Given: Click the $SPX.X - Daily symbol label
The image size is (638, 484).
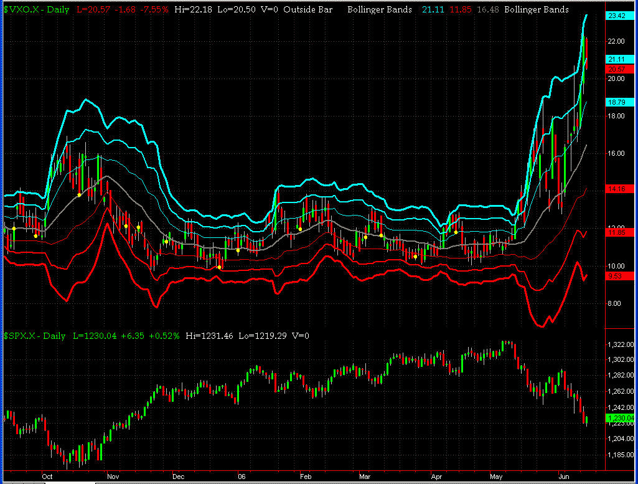Looking at the screenshot, I should (35, 336).
